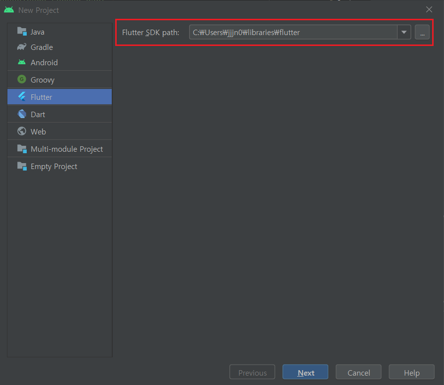Click the Empty Project folder icon
The image size is (444, 385).
click(x=22, y=166)
